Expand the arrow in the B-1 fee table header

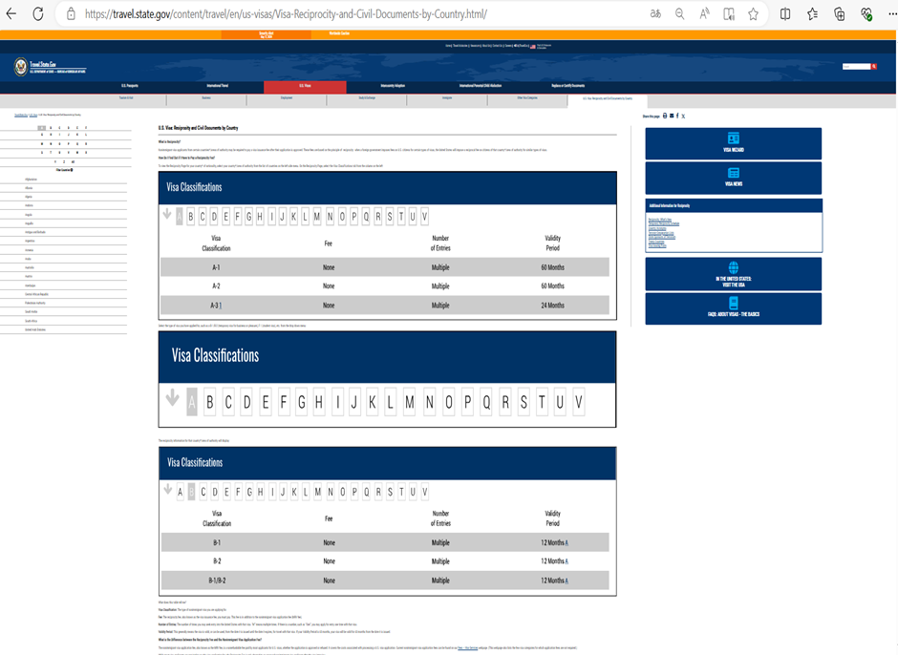pyautogui.click(x=168, y=489)
